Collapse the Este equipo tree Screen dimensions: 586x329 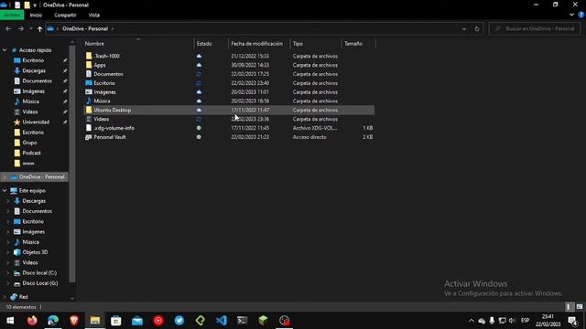5,191
